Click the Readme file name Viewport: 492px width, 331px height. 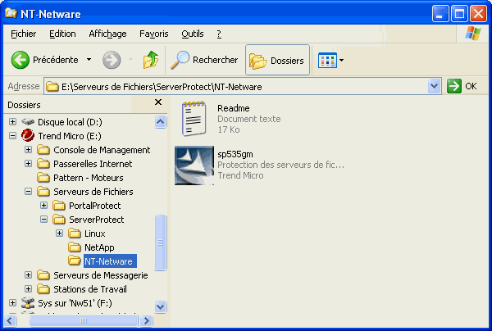pyautogui.click(x=234, y=108)
